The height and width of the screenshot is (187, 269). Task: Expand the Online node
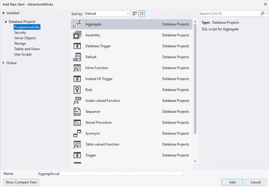[3, 63]
